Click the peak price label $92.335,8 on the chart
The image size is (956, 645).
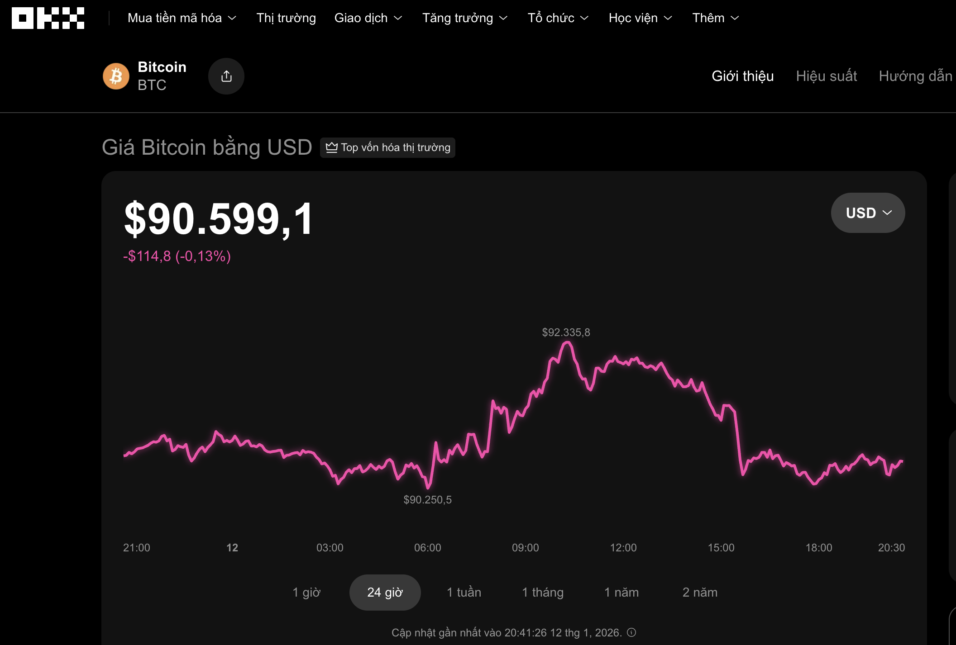pos(566,332)
